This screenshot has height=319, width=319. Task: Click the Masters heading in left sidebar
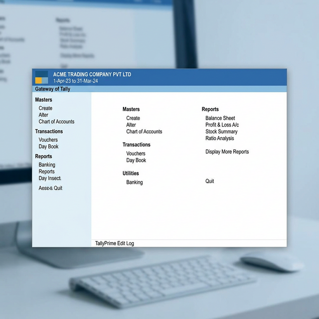click(43, 100)
